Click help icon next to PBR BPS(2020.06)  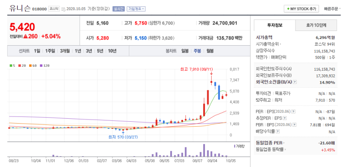point(294,125)
